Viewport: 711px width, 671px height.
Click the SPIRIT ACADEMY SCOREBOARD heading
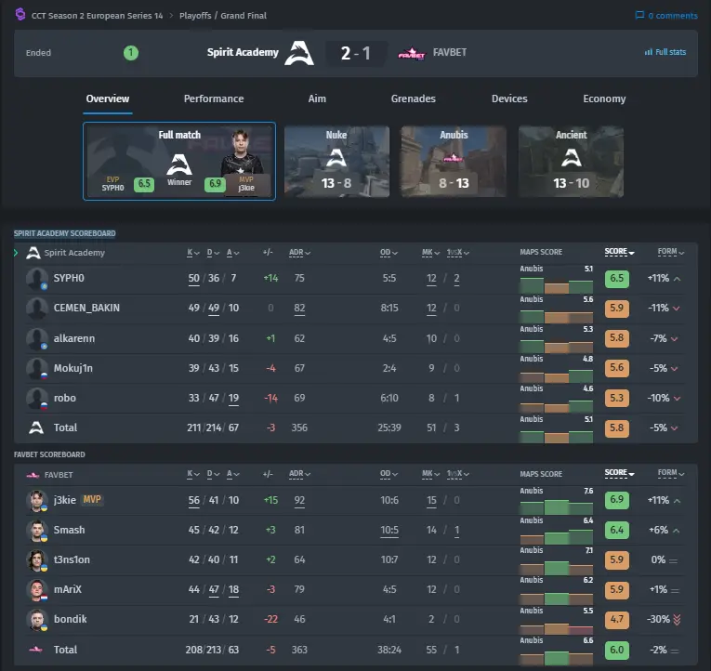[64, 233]
